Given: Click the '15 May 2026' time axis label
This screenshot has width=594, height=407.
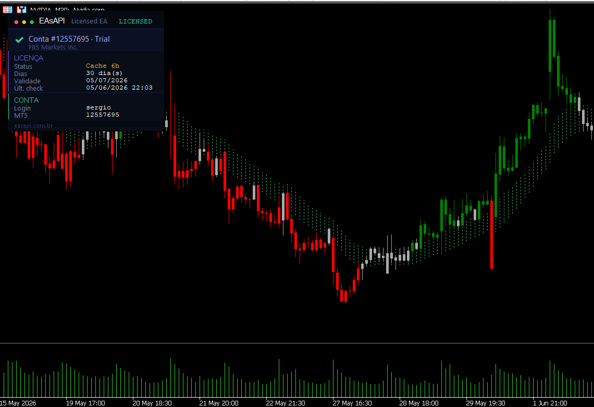Looking at the screenshot, I should click(x=18, y=403).
